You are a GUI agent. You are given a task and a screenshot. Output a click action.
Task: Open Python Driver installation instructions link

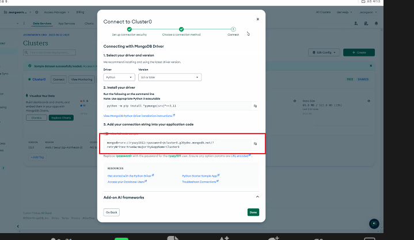[x=139, y=116]
